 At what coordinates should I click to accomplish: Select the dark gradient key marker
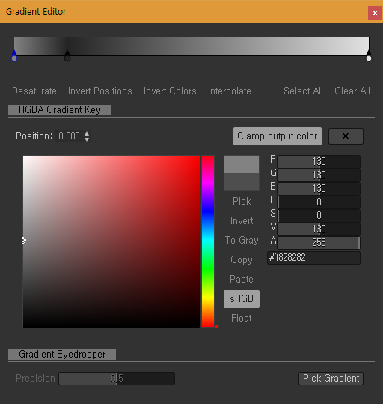tap(67, 56)
